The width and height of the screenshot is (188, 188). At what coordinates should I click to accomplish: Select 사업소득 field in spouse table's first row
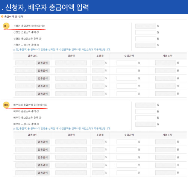pyautogui.click(x=165, y=142)
